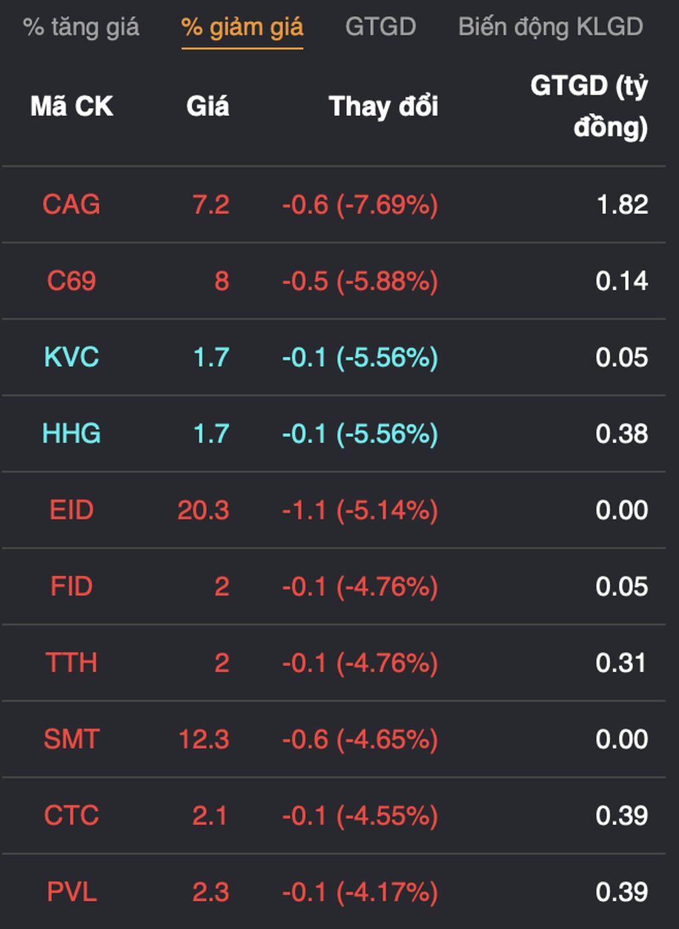Open the FID stock ticker
The width and height of the screenshot is (679, 929).
click(x=71, y=587)
